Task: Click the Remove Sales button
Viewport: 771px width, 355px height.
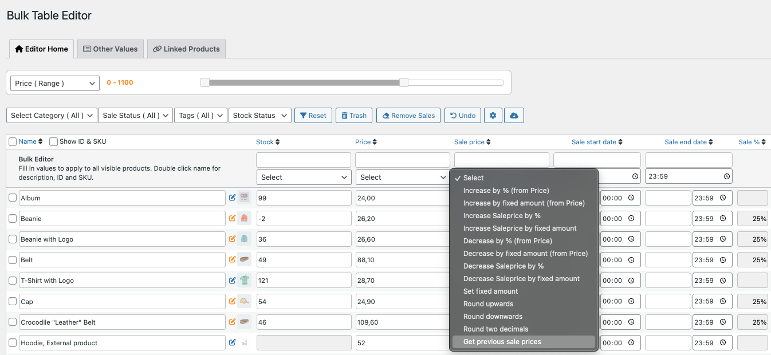Action: (x=408, y=115)
